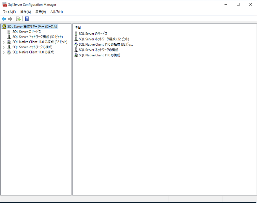Viewport: 257px width, 203px height.
Task: Select SQL Native Client 11.0 の構成 (32 ビット) in tree
Action: pyautogui.click(x=40, y=42)
